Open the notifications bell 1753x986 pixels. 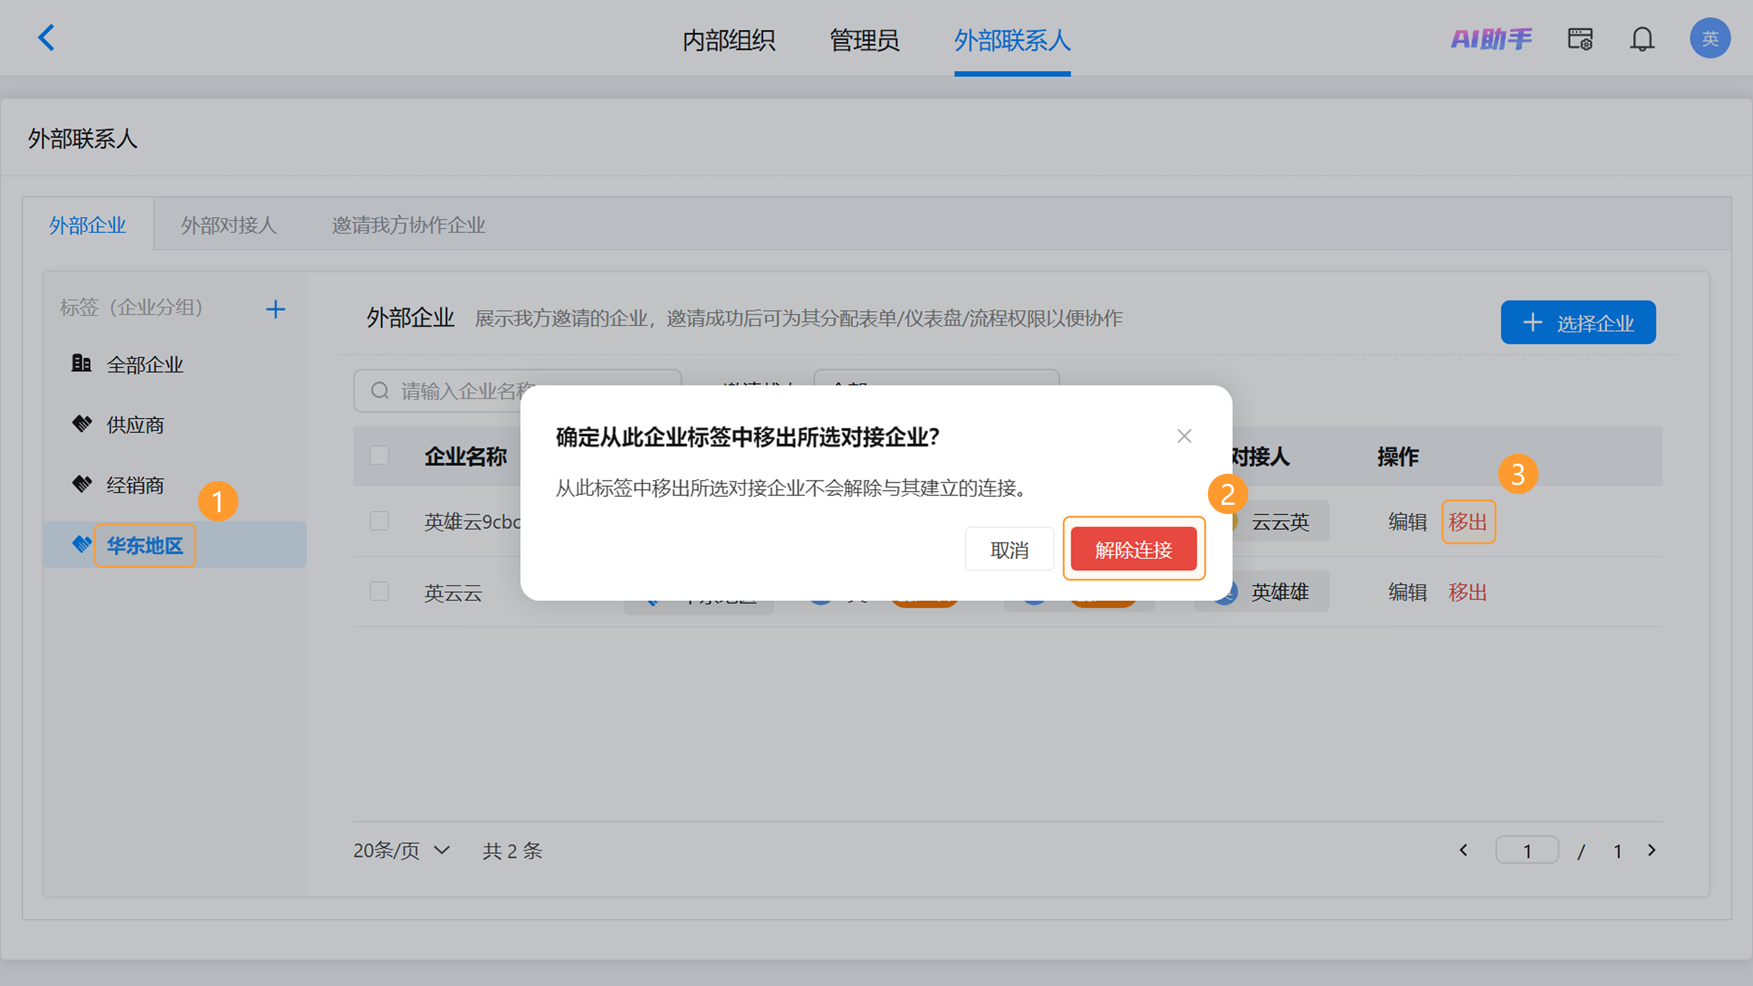[x=1642, y=39]
